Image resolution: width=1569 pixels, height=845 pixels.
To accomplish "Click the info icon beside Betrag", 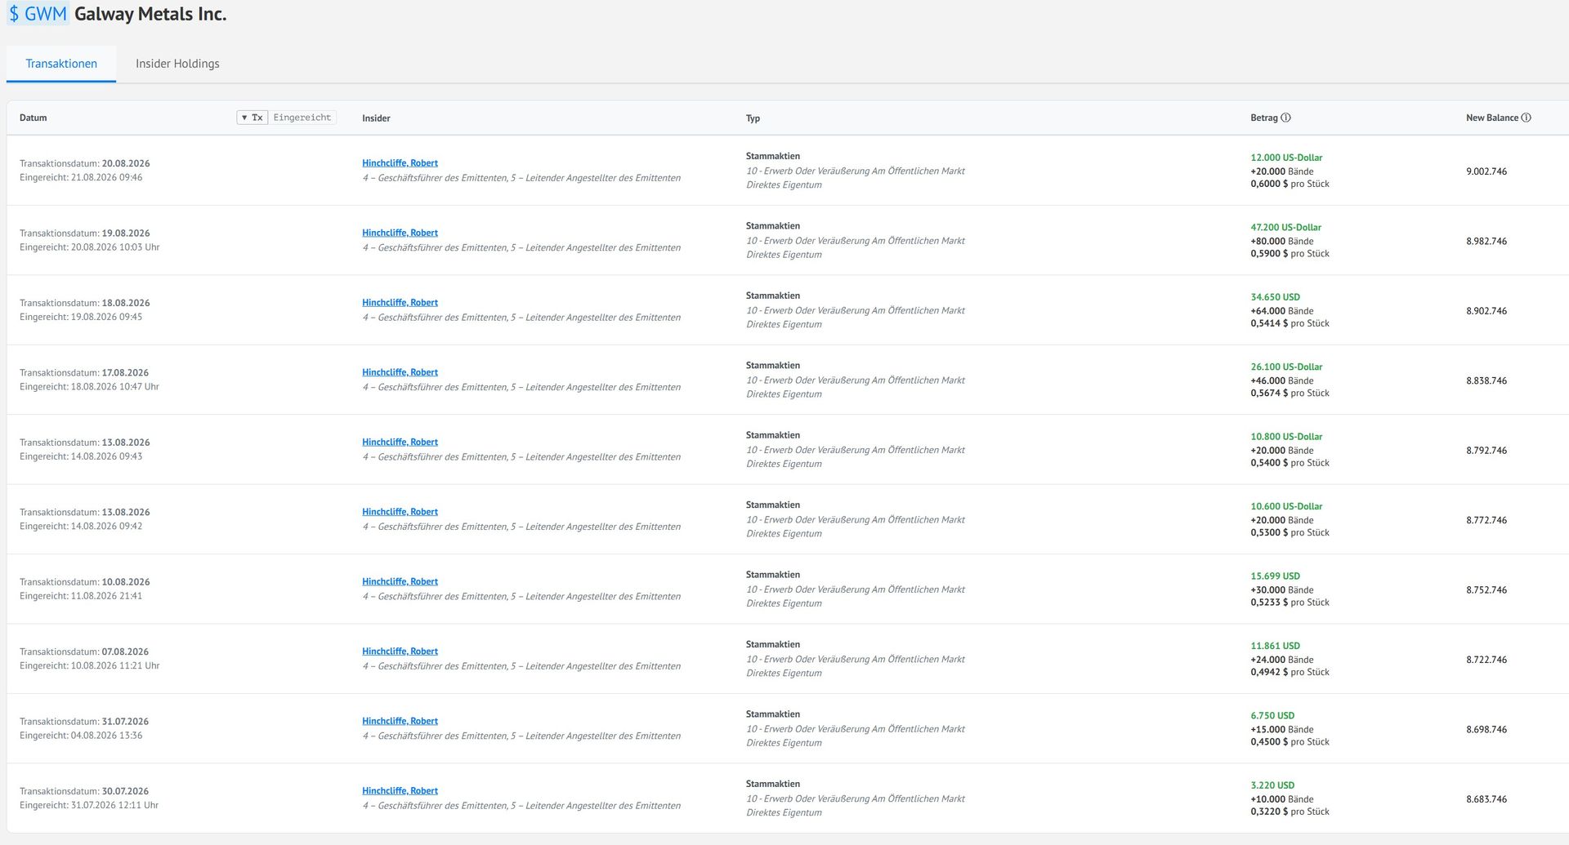I will point(1285,118).
